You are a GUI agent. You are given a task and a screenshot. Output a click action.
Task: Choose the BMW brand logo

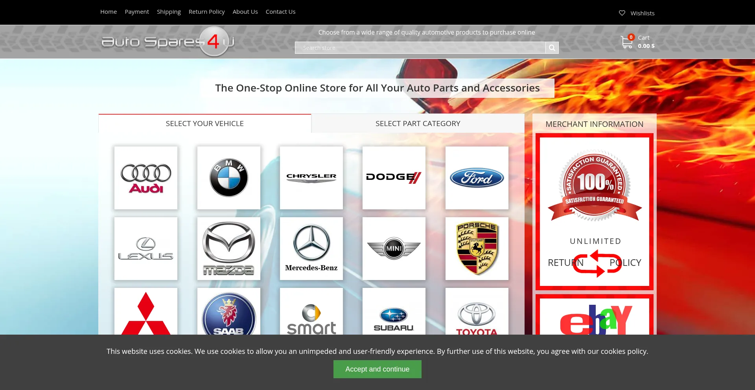tap(228, 178)
